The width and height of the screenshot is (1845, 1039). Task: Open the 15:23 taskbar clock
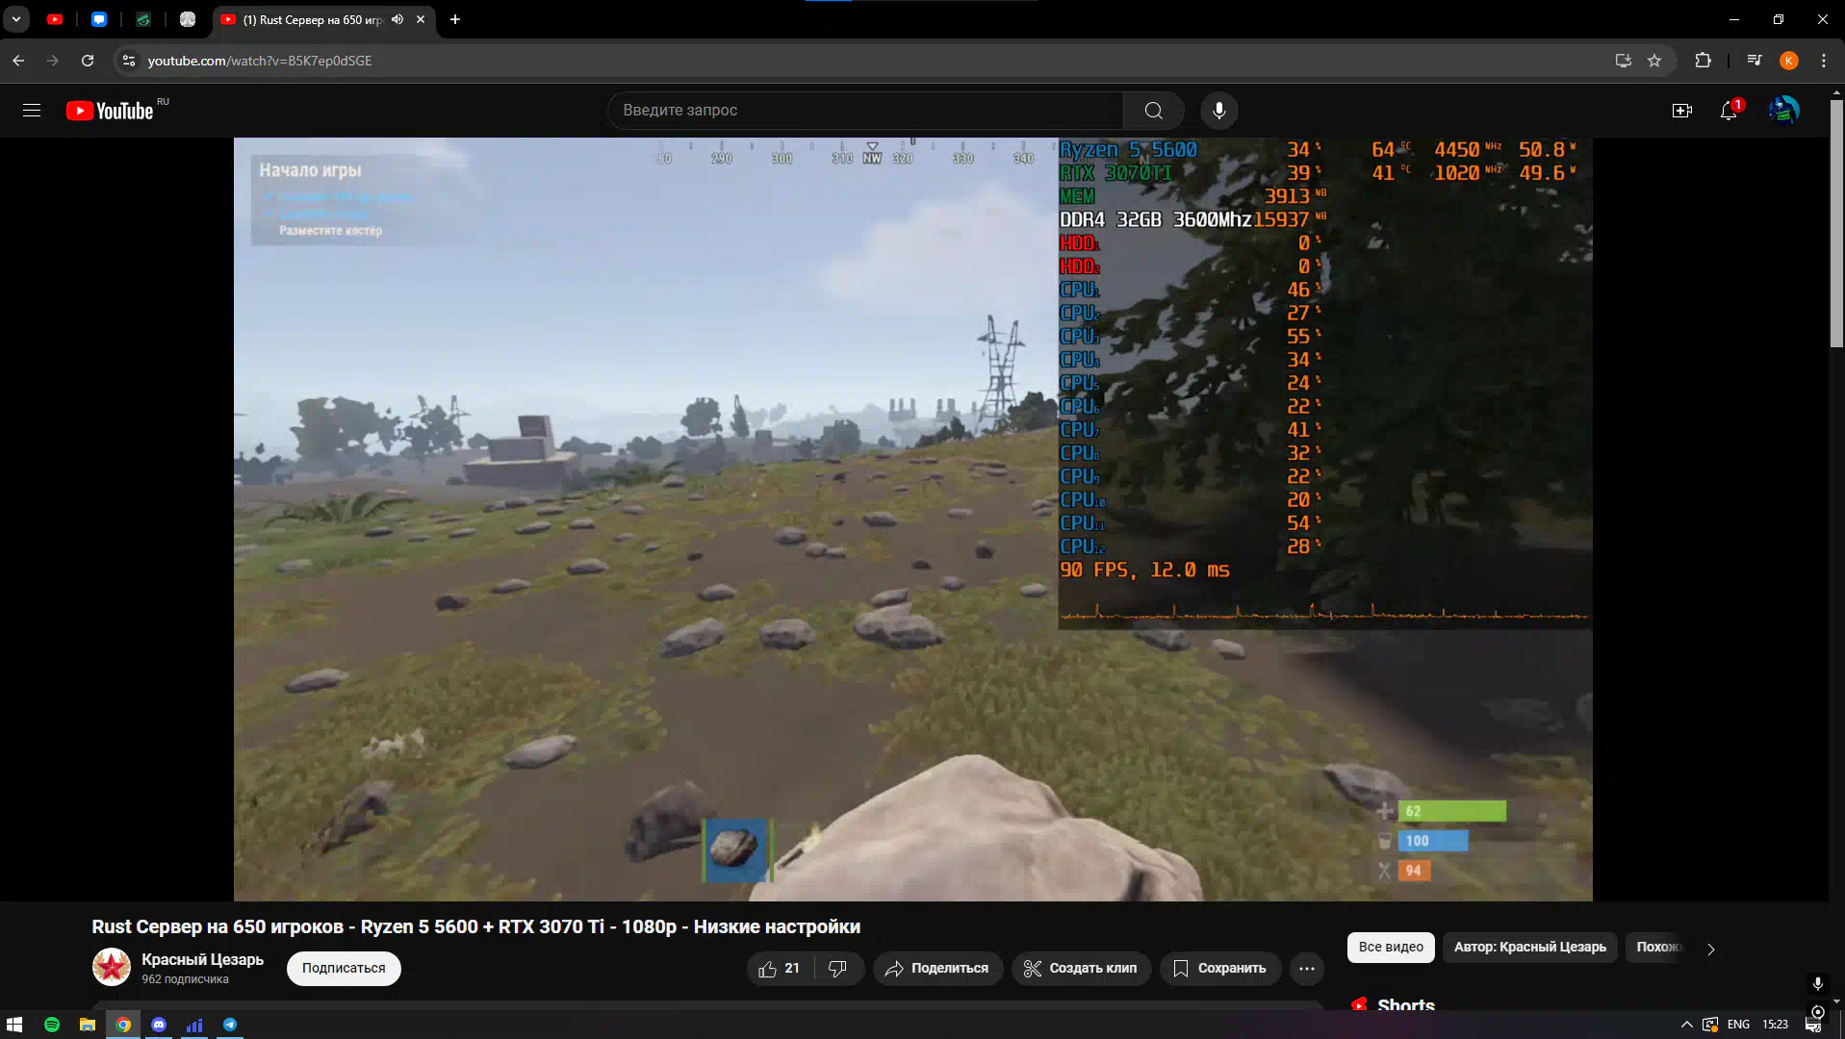pyautogui.click(x=1775, y=1025)
